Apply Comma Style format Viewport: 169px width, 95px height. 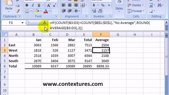pos(109,5)
